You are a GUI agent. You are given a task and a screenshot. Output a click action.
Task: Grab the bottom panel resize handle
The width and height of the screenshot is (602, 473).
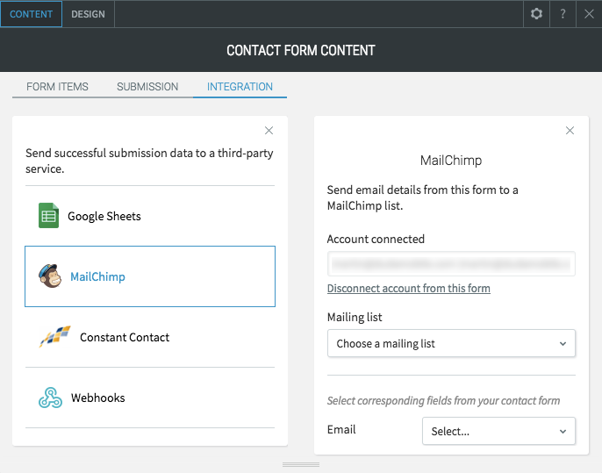(x=301, y=464)
